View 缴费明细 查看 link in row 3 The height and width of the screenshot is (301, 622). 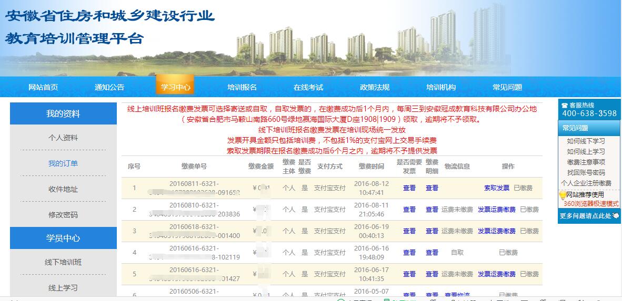432,231
